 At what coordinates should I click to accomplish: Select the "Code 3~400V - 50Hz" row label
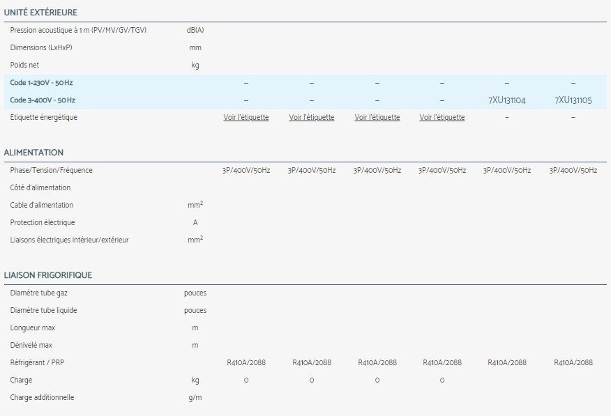click(x=43, y=100)
